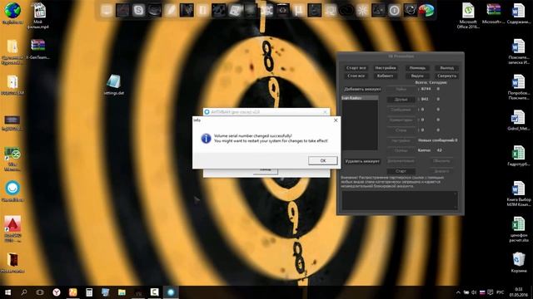Open Calculator from taskbar

tap(89, 292)
